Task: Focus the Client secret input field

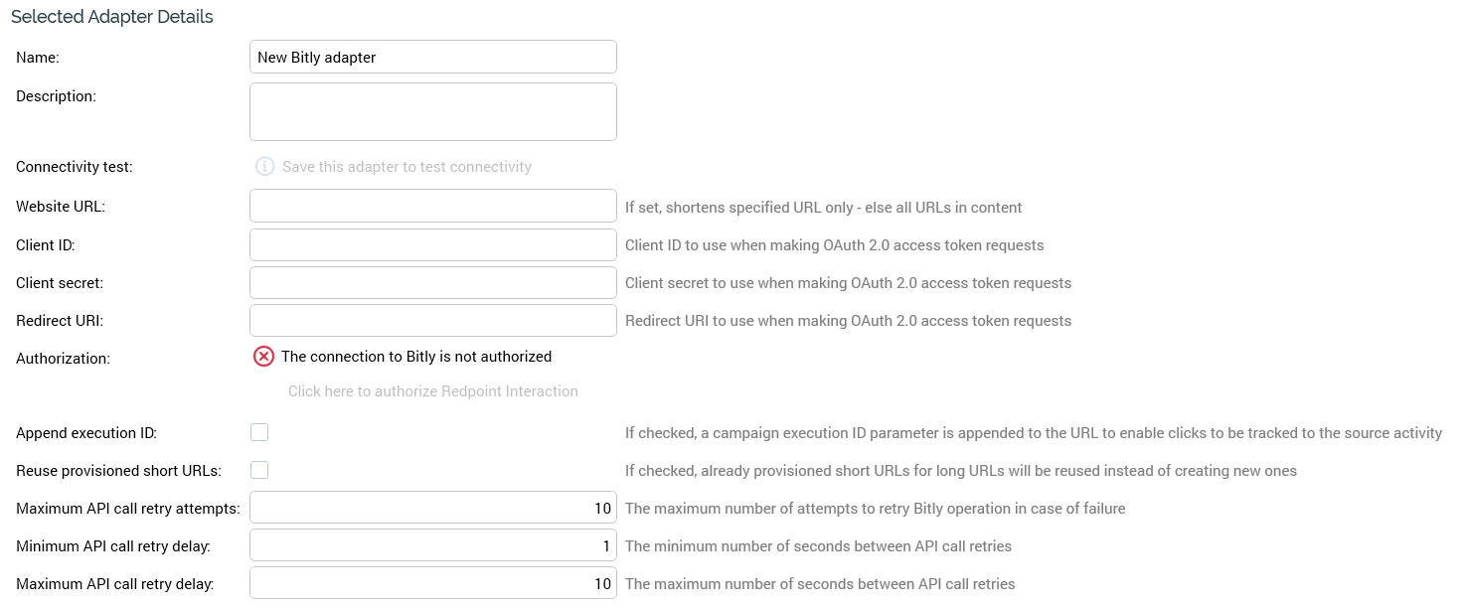Action: point(432,282)
